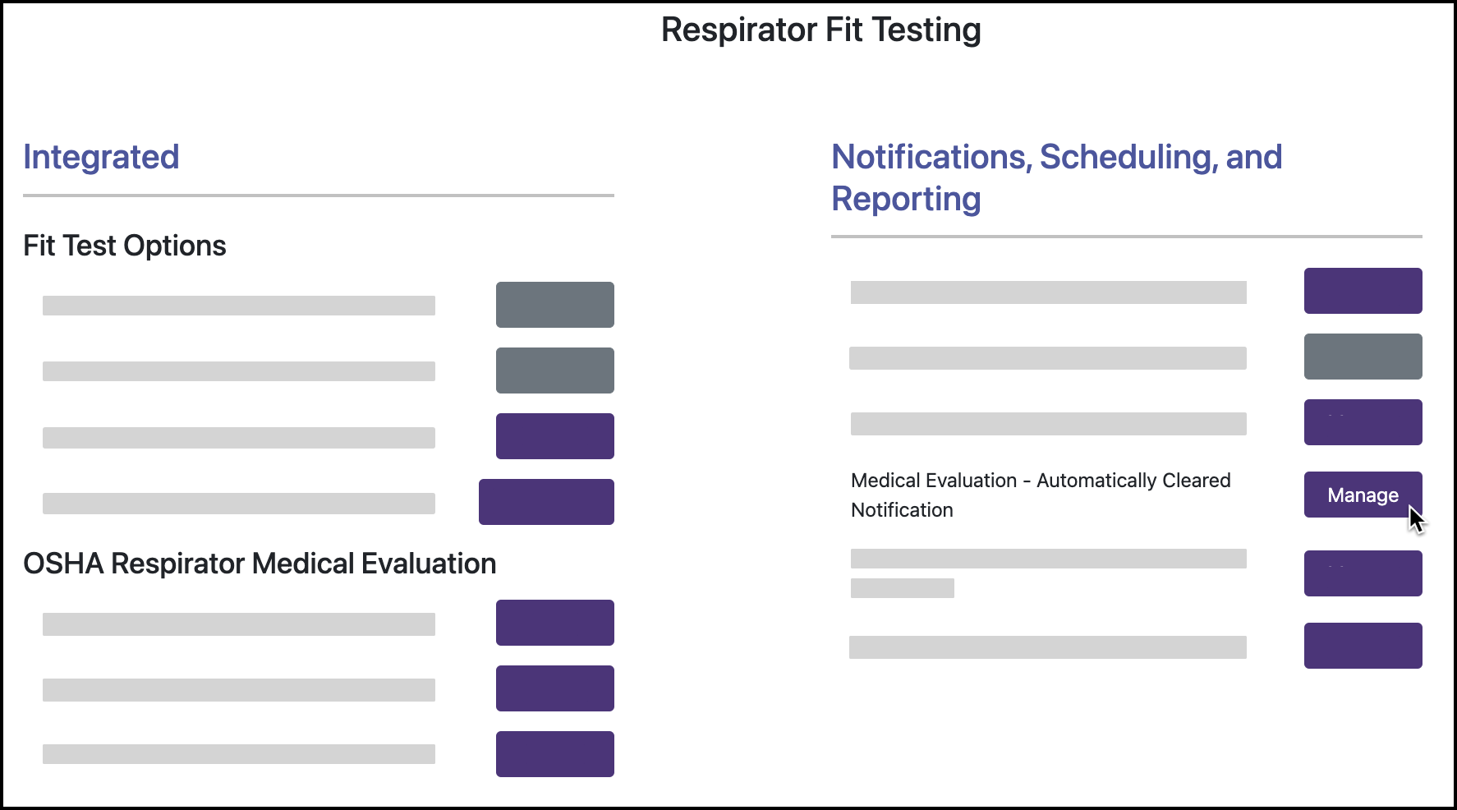The image size is (1457, 810).
Task: Click the second gray button in Fit Test Options
Action: (554, 370)
